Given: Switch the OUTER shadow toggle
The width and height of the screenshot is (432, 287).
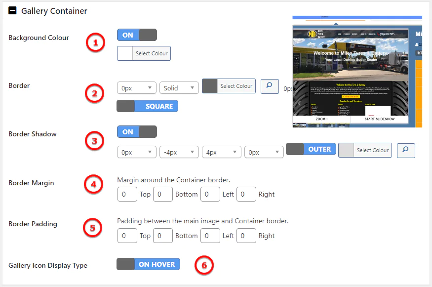Looking at the screenshot, I should pos(311,149).
